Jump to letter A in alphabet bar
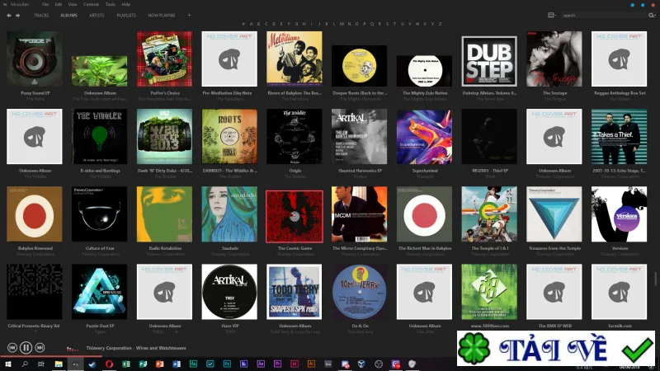Image resolution: width=660 pixels, height=371 pixels. [x=252, y=24]
